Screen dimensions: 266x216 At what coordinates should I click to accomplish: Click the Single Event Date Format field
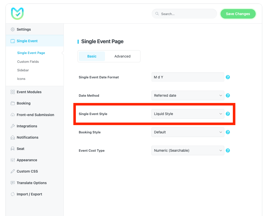(188, 77)
